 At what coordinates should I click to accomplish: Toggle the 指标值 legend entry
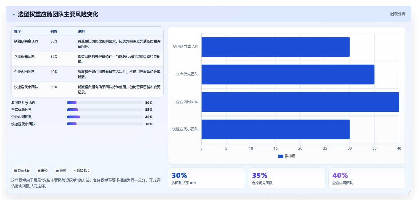click(x=286, y=156)
